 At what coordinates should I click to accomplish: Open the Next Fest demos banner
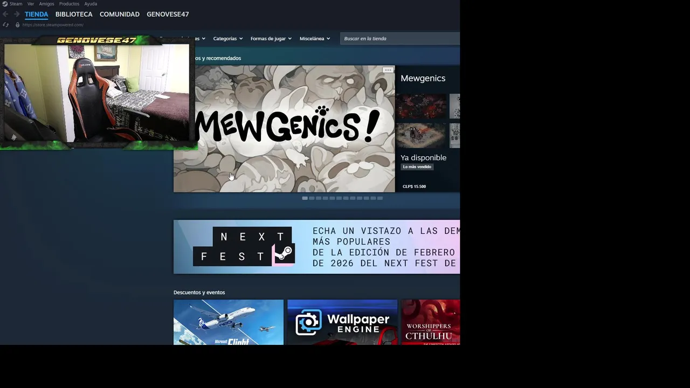316,247
